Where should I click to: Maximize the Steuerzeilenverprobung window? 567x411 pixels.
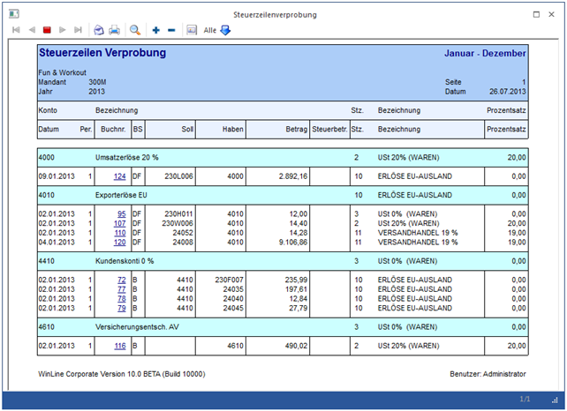point(536,14)
